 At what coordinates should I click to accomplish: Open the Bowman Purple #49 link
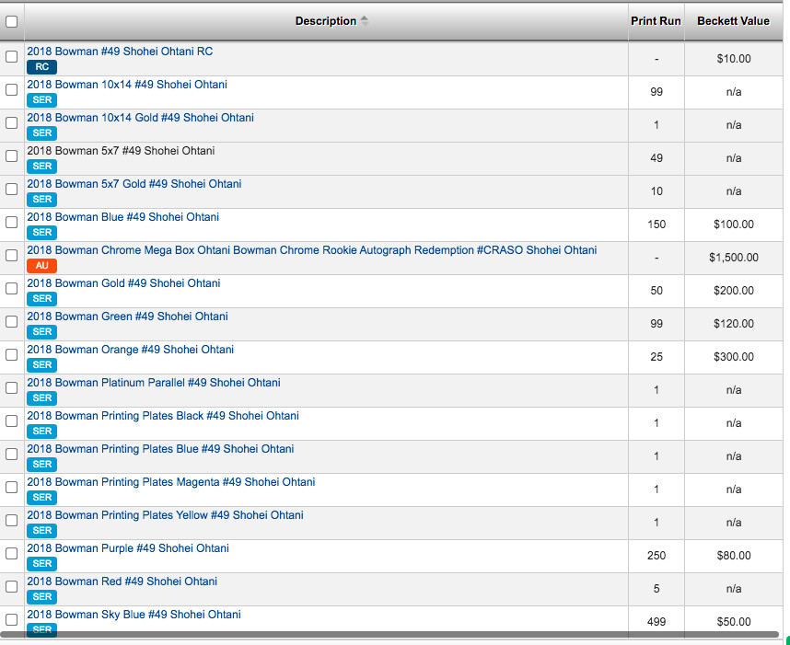coord(128,548)
